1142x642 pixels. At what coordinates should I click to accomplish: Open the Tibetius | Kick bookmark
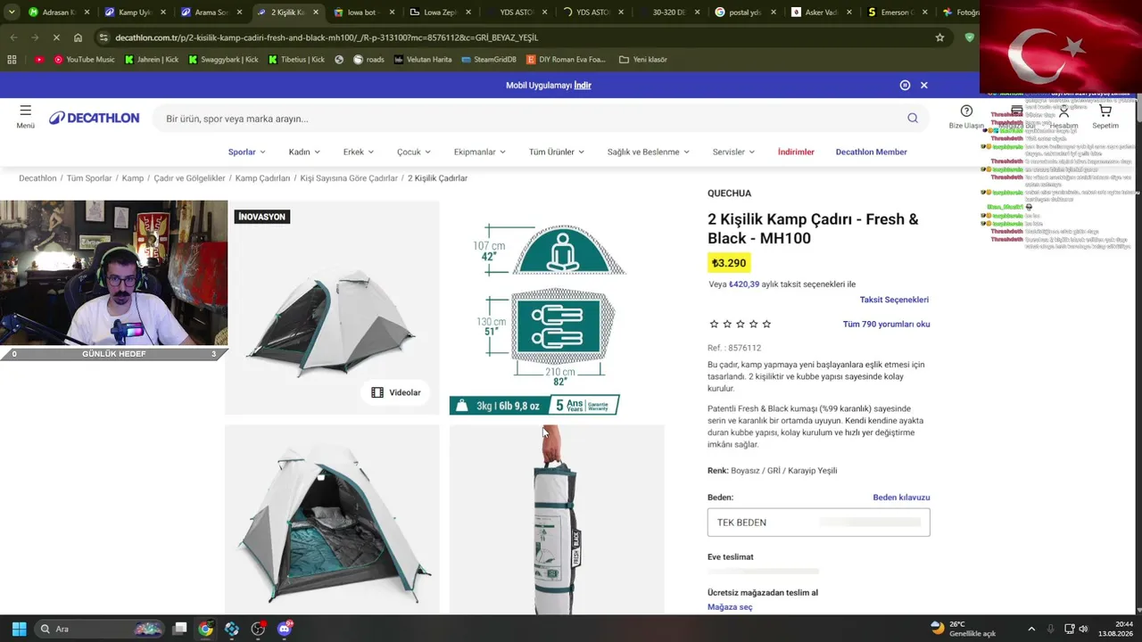295,60
